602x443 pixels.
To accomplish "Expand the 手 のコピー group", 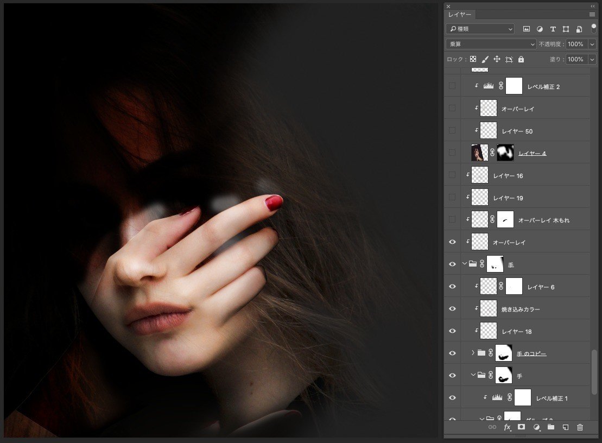I will 473,353.
